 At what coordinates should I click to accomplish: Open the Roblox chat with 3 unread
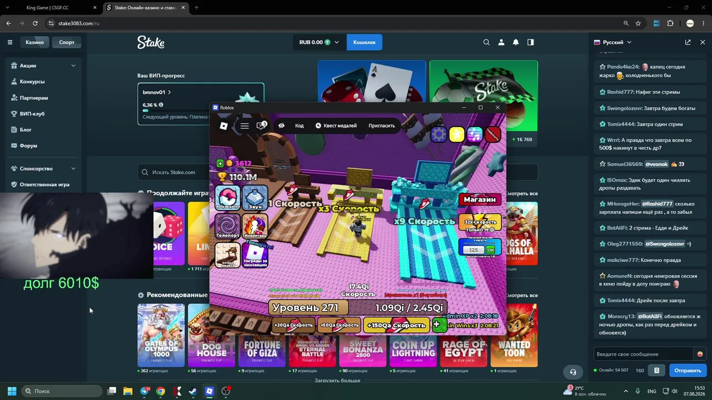coord(261,126)
